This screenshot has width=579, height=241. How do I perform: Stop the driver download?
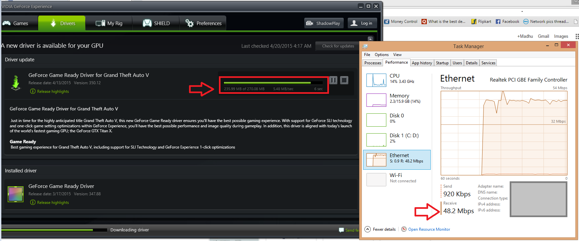344,80
